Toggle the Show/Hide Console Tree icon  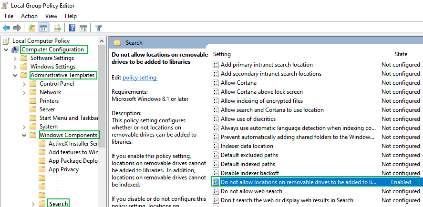coord(43,28)
